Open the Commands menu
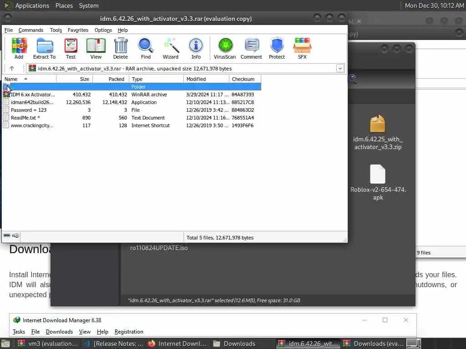Image resolution: width=466 pixels, height=349 pixels. tap(30, 30)
